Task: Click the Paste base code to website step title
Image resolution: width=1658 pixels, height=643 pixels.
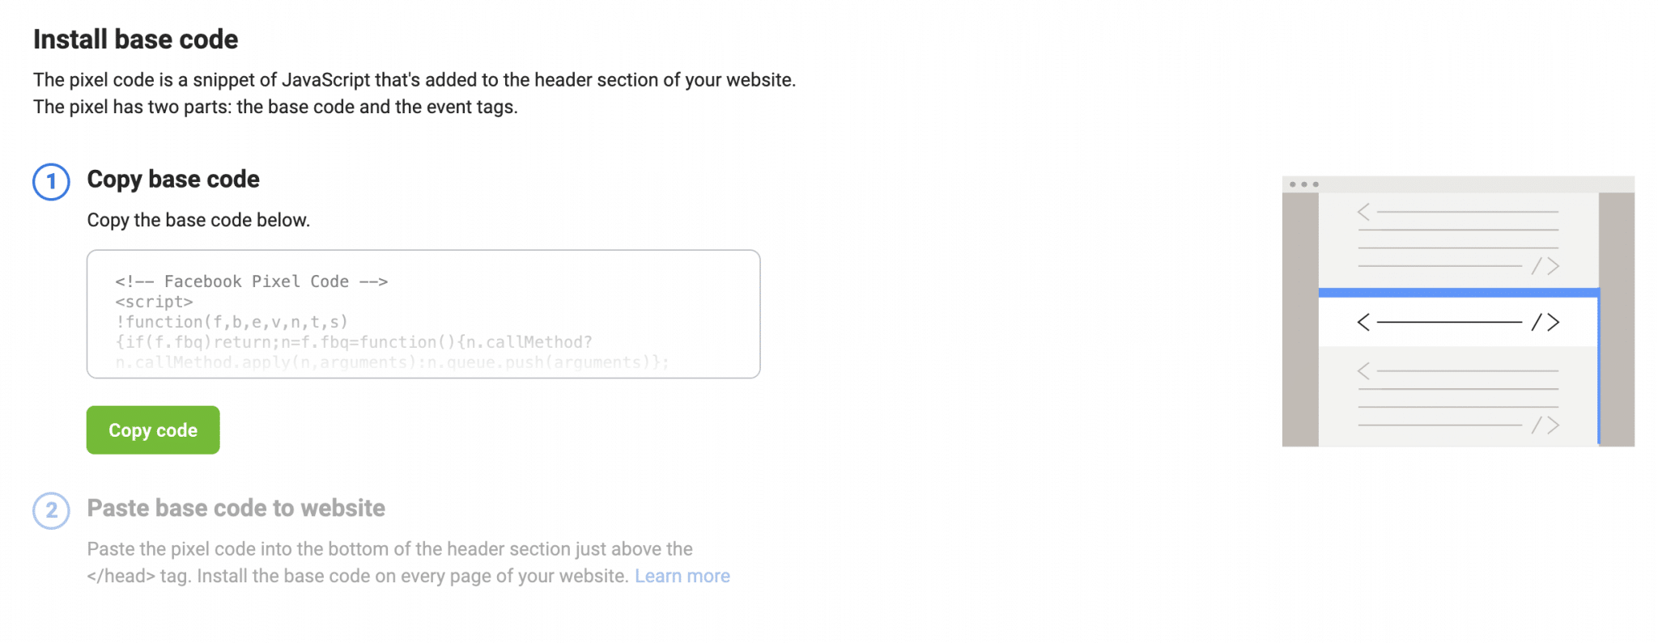Action: 236,508
